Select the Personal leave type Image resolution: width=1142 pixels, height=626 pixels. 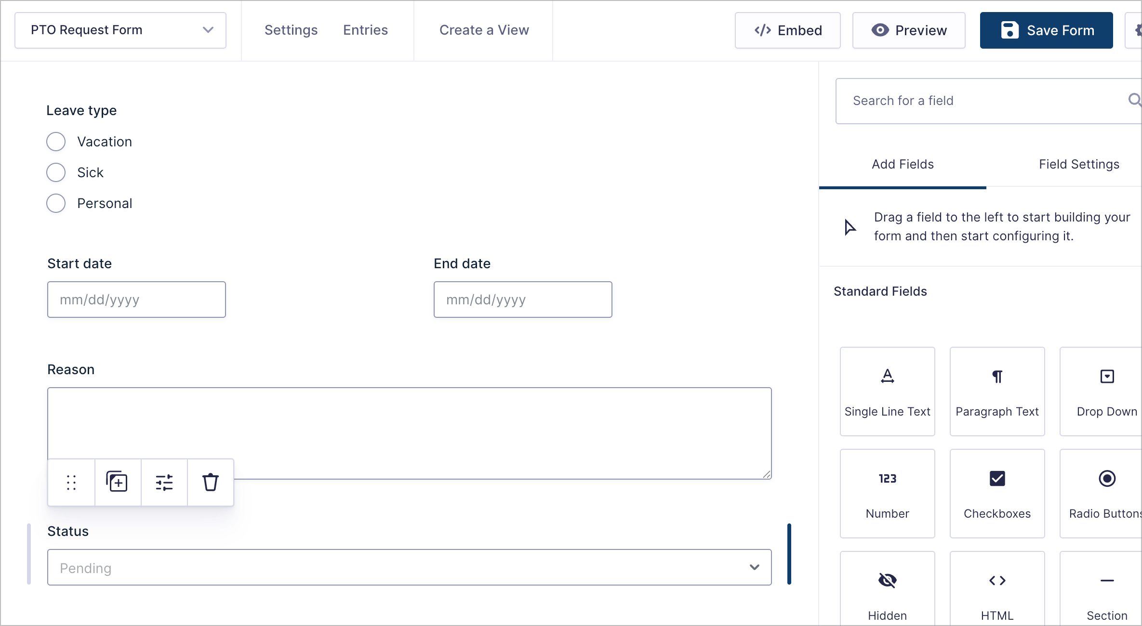click(56, 203)
